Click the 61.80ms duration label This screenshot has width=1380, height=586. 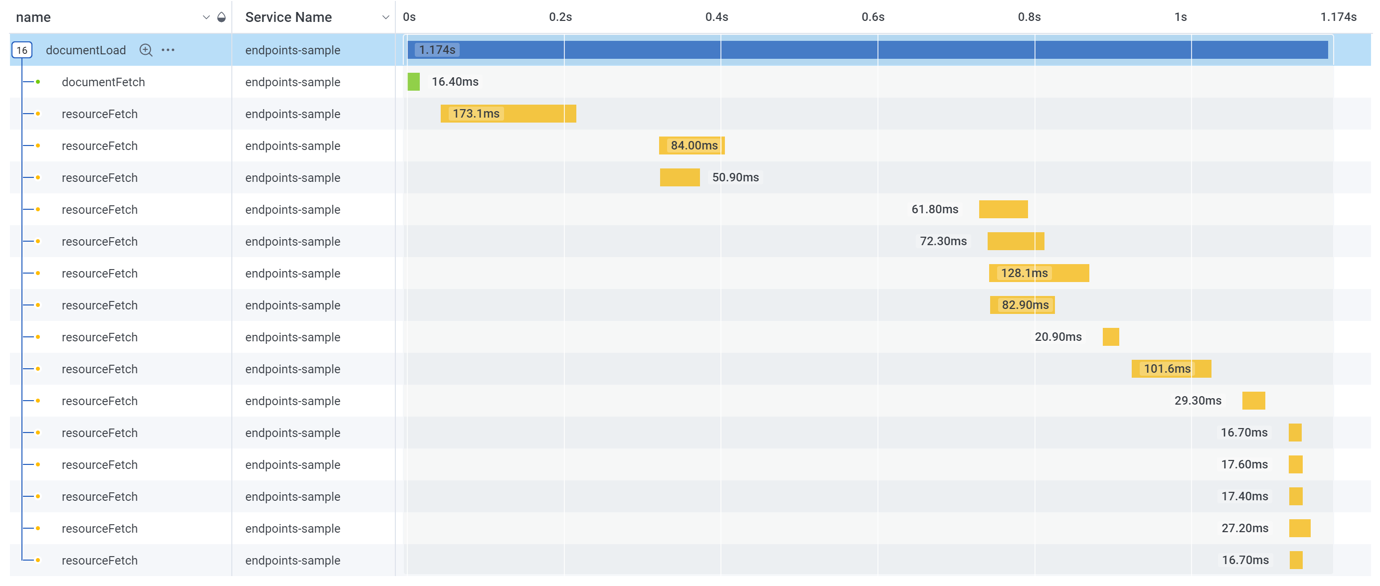tap(935, 209)
